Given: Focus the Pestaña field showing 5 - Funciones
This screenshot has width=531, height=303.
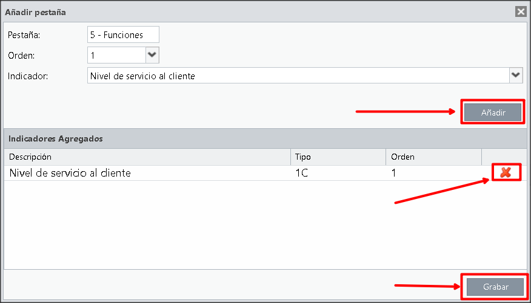Looking at the screenshot, I should [x=123, y=35].
